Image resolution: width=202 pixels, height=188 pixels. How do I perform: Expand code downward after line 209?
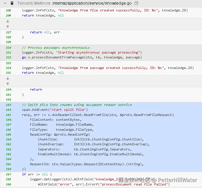click(8, 21)
